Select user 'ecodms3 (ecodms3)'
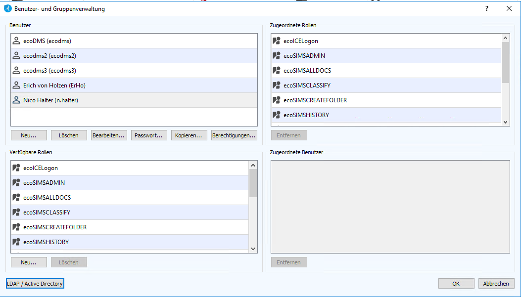This screenshot has height=297, width=521. [x=134, y=70]
